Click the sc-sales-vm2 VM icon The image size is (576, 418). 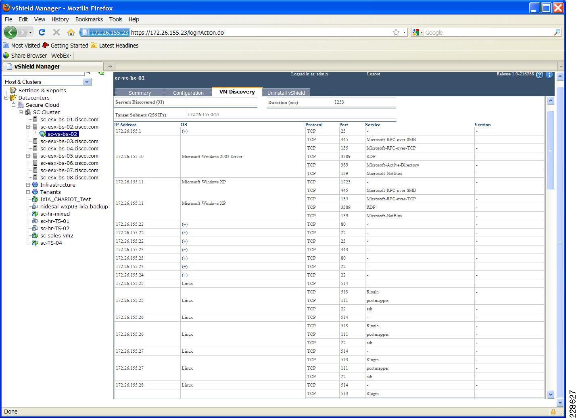[35, 235]
